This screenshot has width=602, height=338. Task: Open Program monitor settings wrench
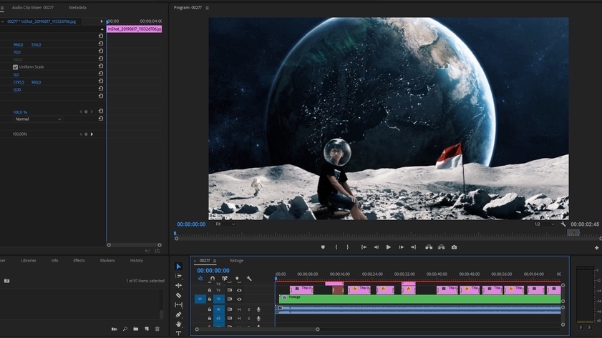[563, 224]
